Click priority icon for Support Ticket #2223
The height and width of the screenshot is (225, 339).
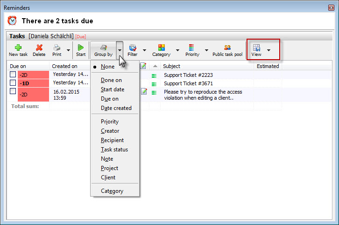154,76
